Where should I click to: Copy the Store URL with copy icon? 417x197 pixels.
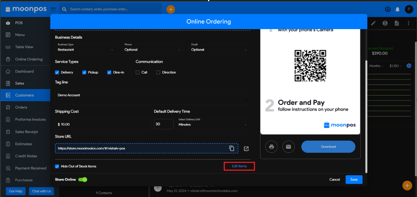[x=231, y=148]
